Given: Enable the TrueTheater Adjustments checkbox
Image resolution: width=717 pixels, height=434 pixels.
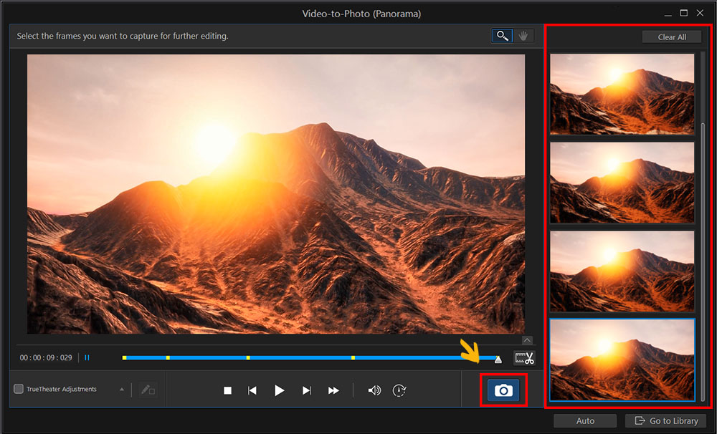Looking at the screenshot, I should (19, 390).
